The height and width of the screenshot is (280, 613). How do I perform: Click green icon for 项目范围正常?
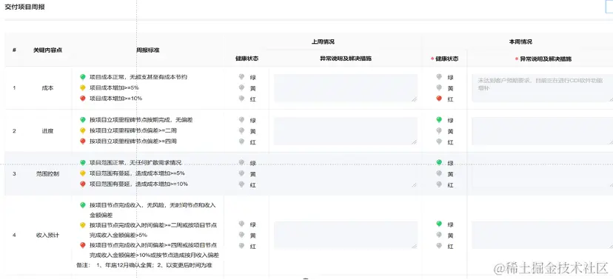pyautogui.click(x=82, y=162)
